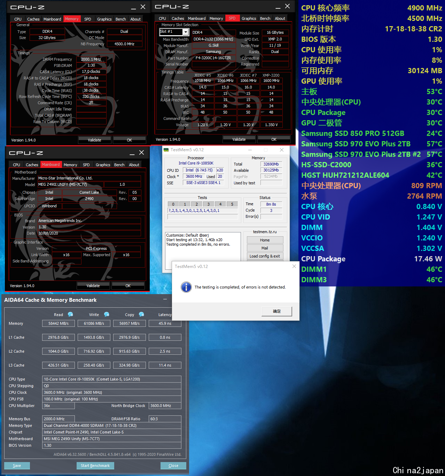445x476 pixels.
Task: Switch to Caches tab in the Memory-view CPU-Z window
Action: (x=33, y=19)
